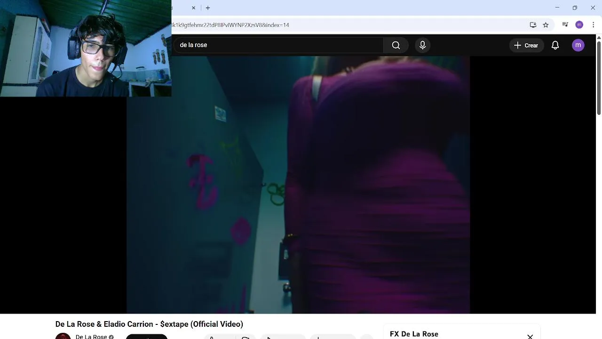Click the address bar URL
Screen dimensions: 602x339
point(230,25)
